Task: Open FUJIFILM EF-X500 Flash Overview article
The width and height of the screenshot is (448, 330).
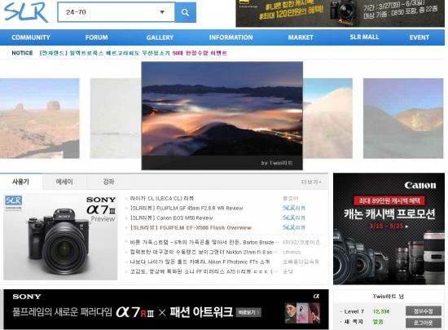Action: [191, 227]
